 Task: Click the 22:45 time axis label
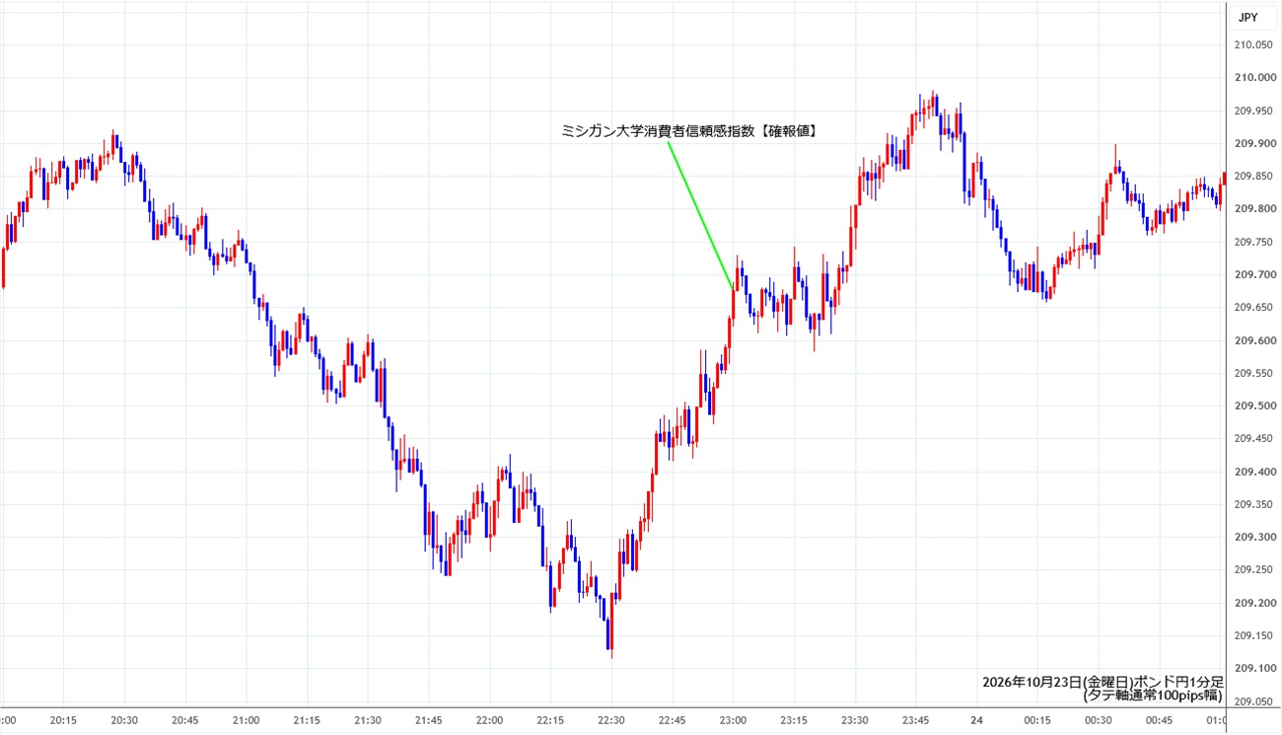click(673, 721)
